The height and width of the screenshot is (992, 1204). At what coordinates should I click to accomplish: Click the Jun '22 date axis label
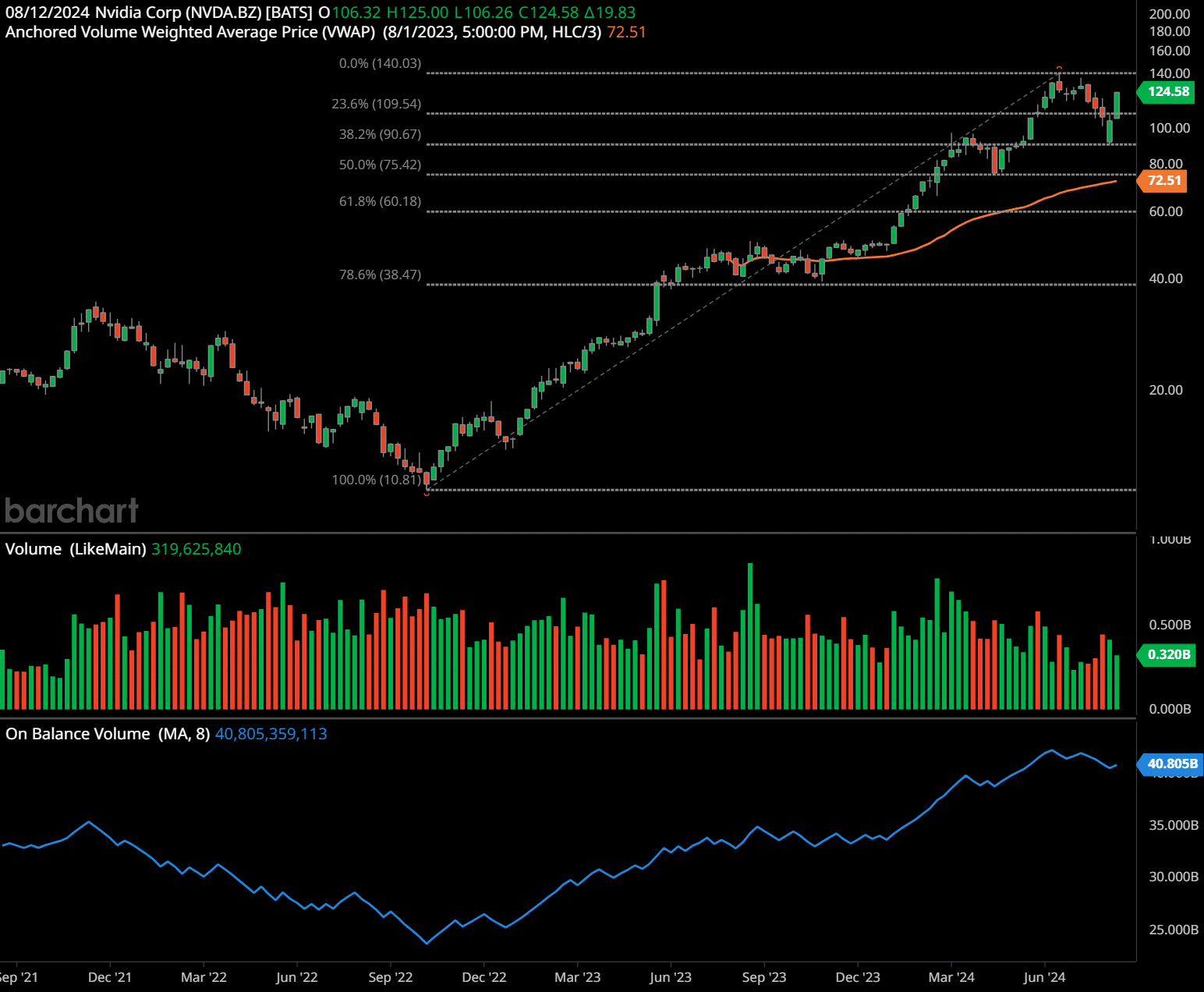click(297, 977)
